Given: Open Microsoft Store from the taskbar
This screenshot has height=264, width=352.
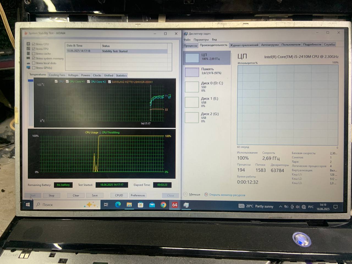Looking at the screenshot, I should [x=141, y=205].
